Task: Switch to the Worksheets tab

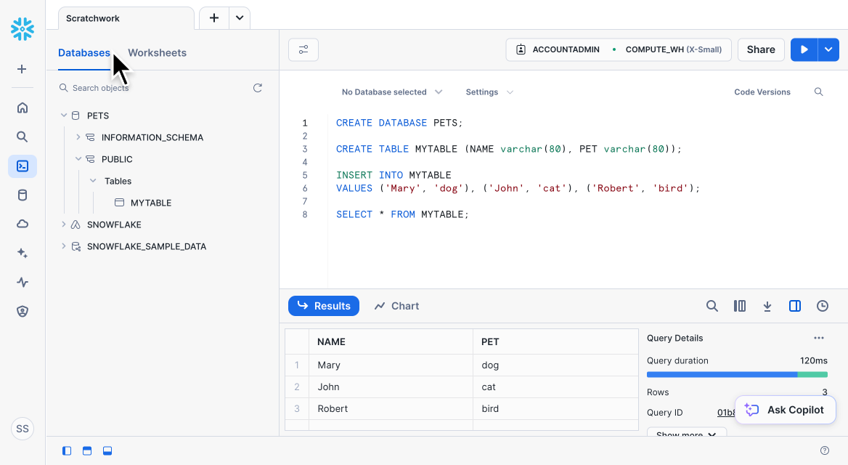Action: point(157,52)
